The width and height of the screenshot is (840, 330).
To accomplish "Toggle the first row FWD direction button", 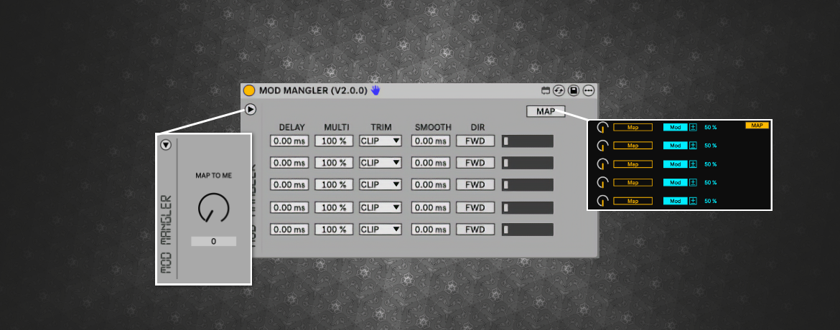I will [475, 141].
